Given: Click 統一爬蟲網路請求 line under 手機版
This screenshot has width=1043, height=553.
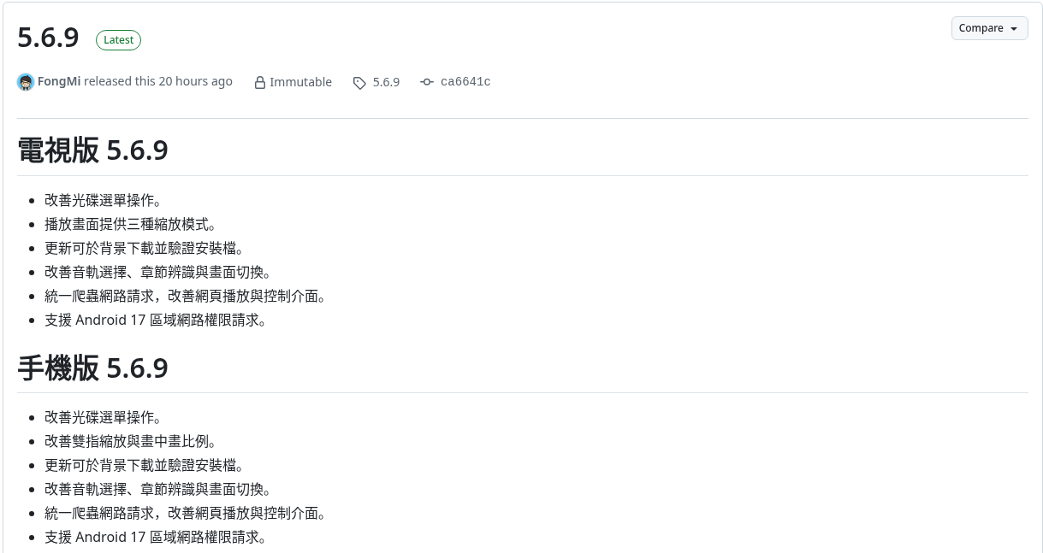Looking at the screenshot, I should click(x=186, y=513).
